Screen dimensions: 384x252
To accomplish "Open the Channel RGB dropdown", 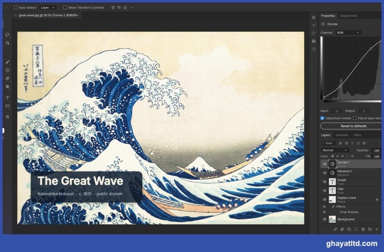I will coord(348,33).
